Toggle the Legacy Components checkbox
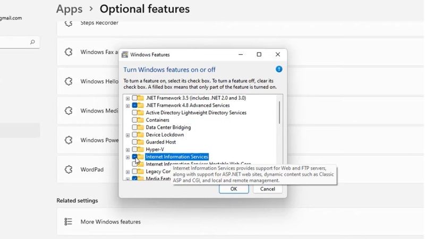The height and width of the screenshot is (239, 425). pos(134,171)
